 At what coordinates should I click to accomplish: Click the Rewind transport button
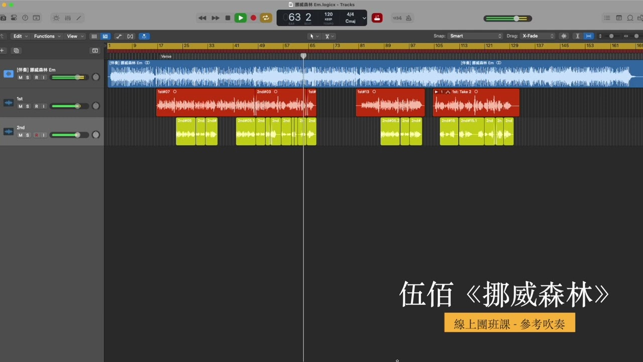[202, 18]
